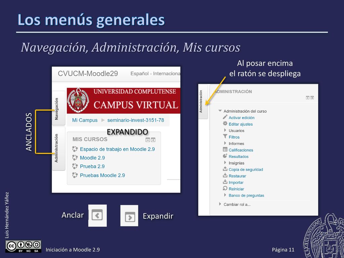Click the import icon beside Importar
Screen dimensions: 344x258
click(225, 182)
